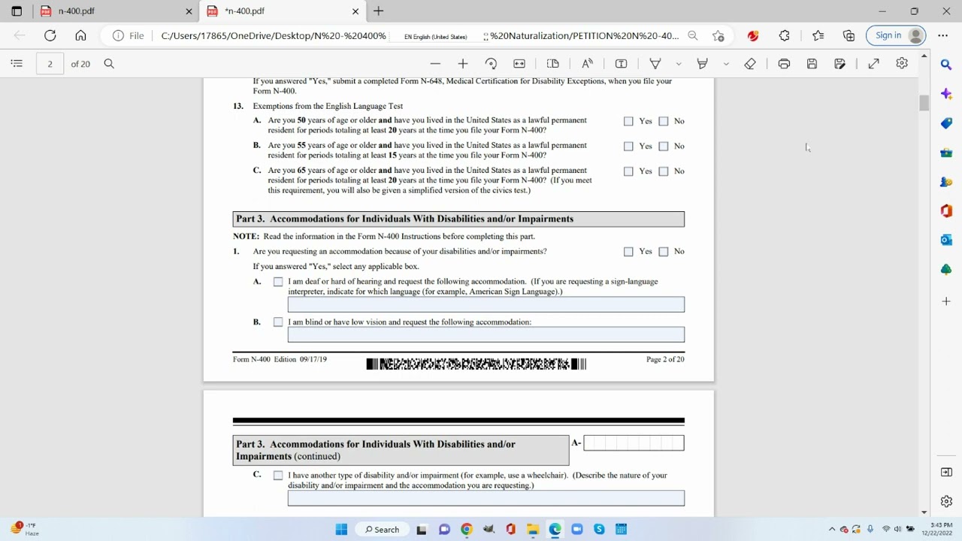This screenshot has height=541, width=962.
Task: Open find in PDF search
Action: (x=109, y=64)
